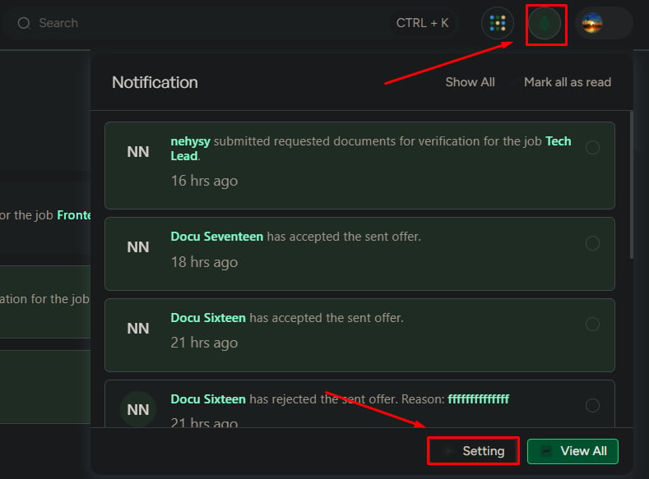Click the rejection reason ffffffffffffff text
The height and width of the screenshot is (479, 649).
coord(479,399)
